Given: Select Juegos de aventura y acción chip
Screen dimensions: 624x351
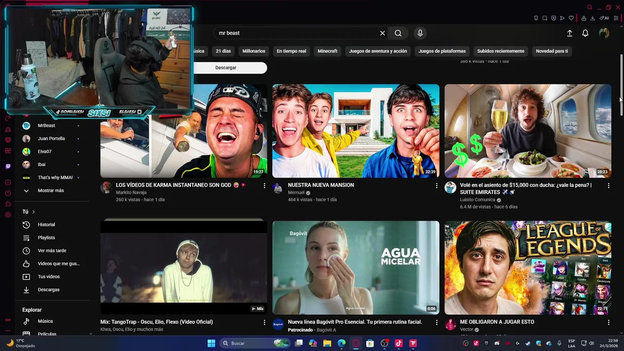Looking at the screenshot, I should coord(378,51).
